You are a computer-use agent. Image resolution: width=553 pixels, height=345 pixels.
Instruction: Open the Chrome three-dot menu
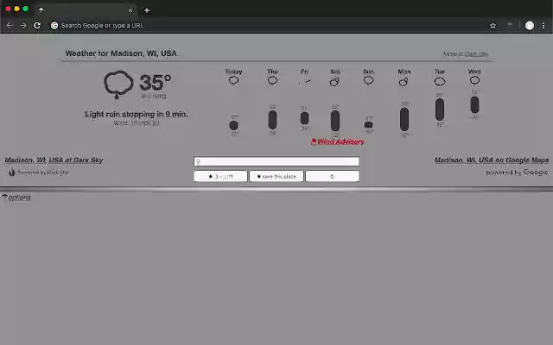pyautogui.click(x=543, y=26)
